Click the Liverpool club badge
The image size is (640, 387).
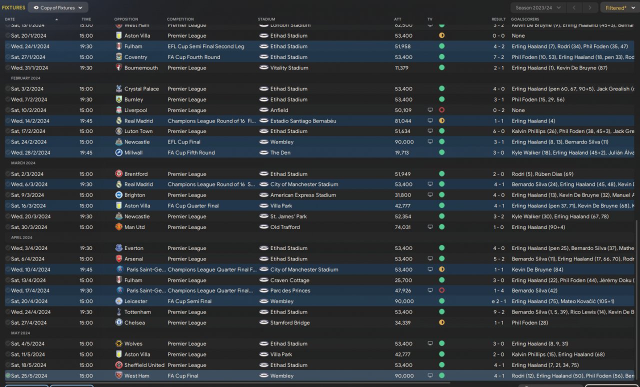(x=118, y=110)
